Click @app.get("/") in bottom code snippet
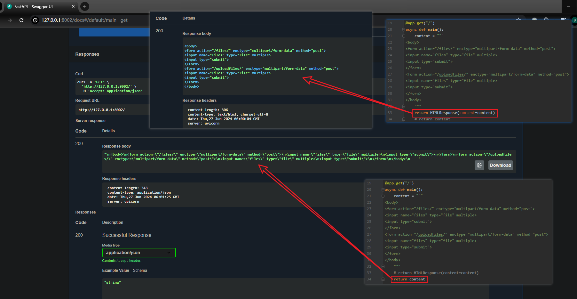The width and height of the screenshot is (577, 299). tap(399, 183)
